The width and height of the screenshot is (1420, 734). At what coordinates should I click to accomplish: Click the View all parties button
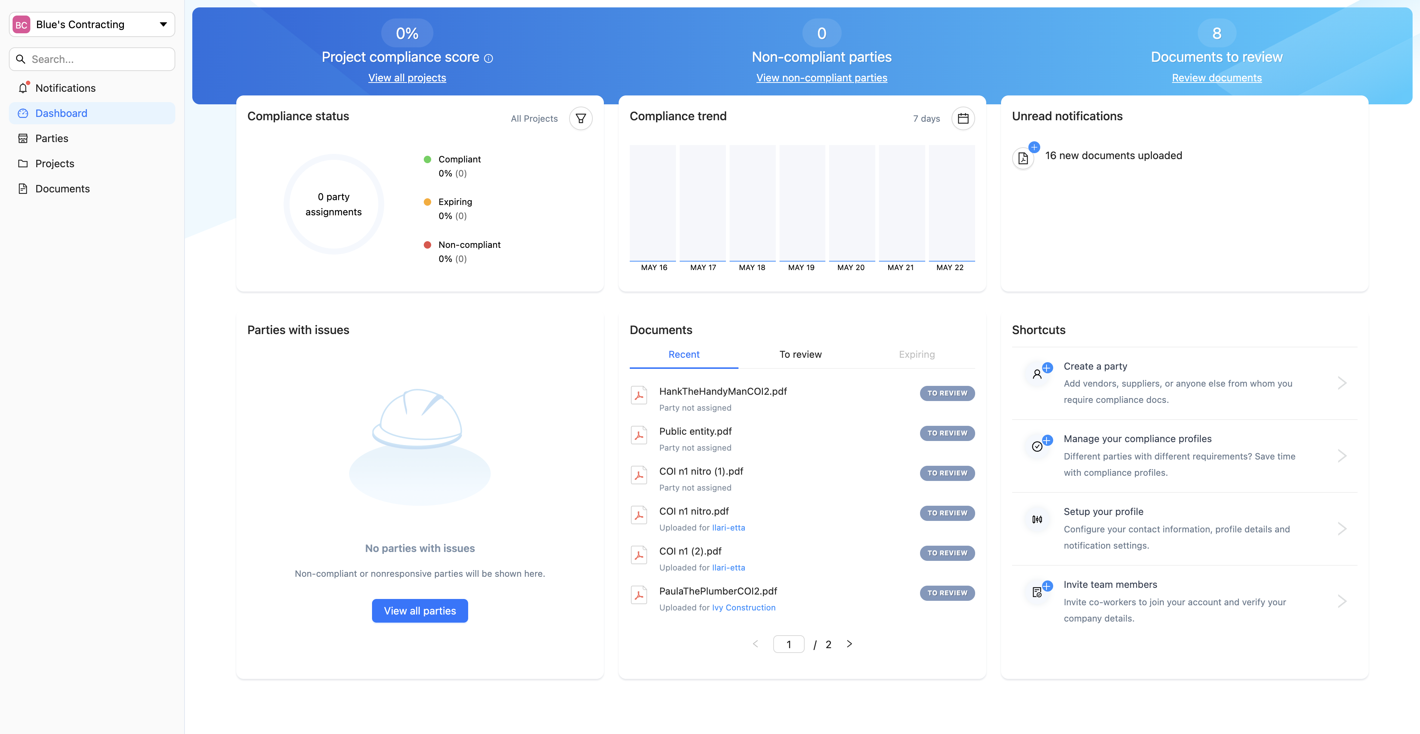[419, 610]
